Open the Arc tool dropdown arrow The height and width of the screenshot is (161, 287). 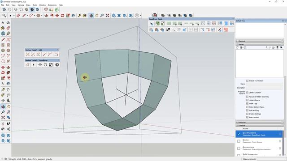coord(35,16)
